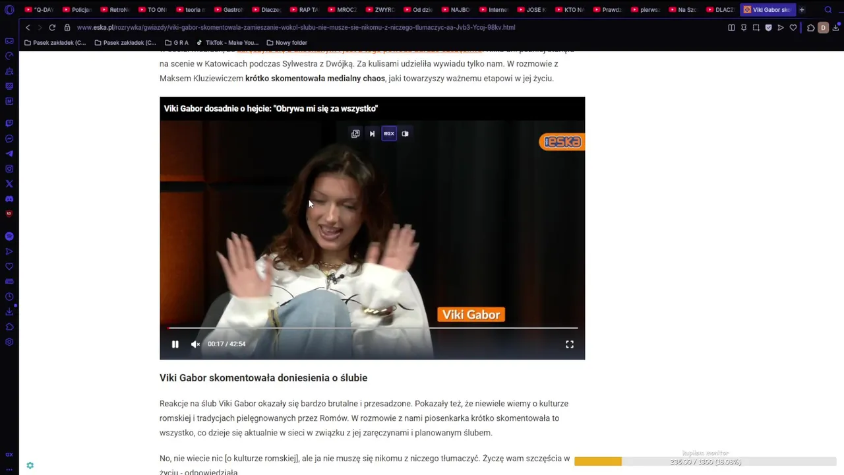Open Messenger in the sidebar
The image size is (844, 475).
[9, 139]
